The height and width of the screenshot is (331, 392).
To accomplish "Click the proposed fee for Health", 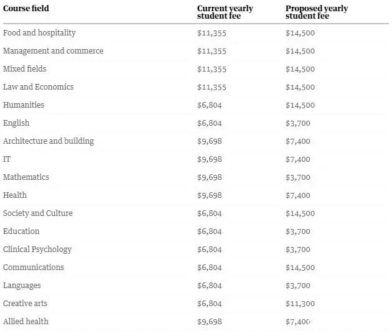I will point(297,195).
